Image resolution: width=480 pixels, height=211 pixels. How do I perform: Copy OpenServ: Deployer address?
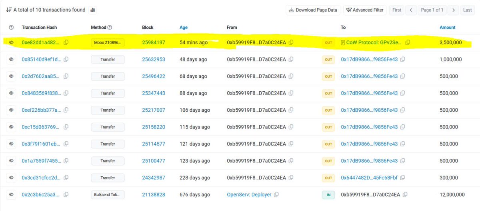point(276,195)
